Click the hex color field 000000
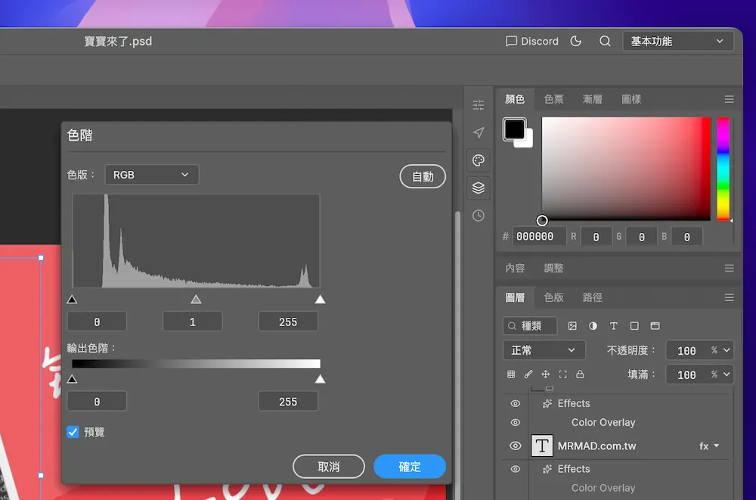Screen dimensions: 756x500 [x=539, y=237]
